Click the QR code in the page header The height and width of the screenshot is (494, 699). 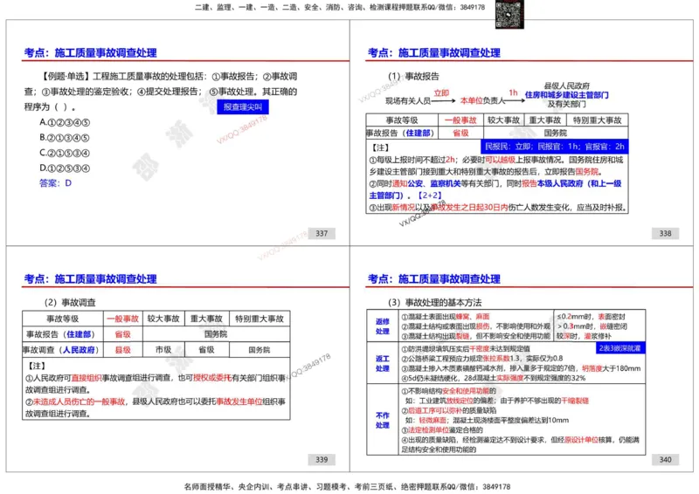(x=509, y=14)
